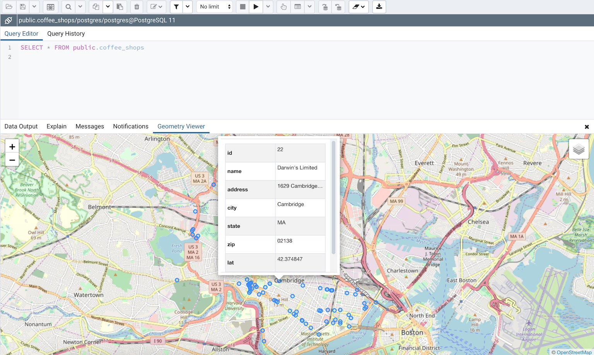Zoom out on the map
594x355 pixels.
(12, 160)
